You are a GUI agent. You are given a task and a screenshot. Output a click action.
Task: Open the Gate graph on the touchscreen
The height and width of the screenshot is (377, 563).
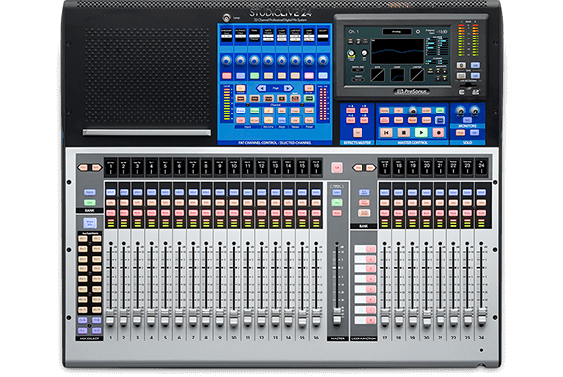pyautogui.click(x=377, y=75)
